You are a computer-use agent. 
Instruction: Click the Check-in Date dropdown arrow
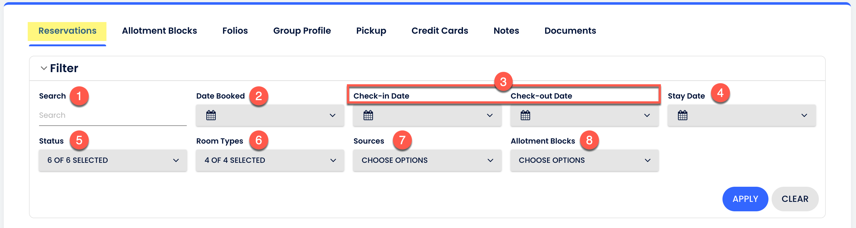point(490,116)
